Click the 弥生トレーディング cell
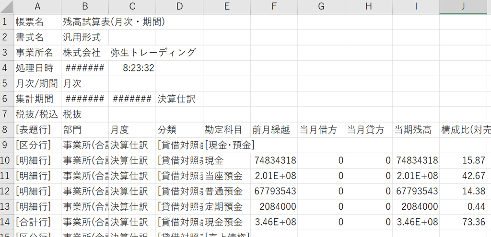This screenshot has height=237, width=491. pyautogui.click(x=132, y=53)
